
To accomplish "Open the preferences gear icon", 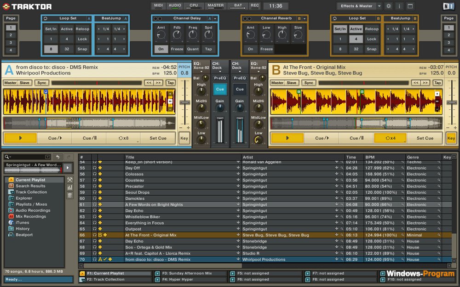I will click(x=388, y=6).
